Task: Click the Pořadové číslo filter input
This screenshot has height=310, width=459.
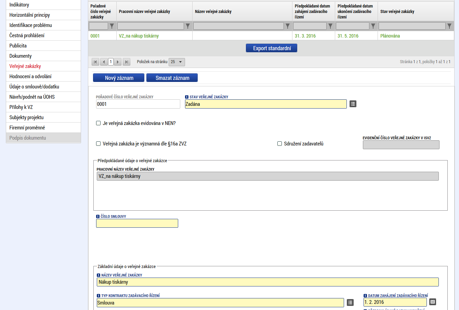Action: [x=99, y=26]
